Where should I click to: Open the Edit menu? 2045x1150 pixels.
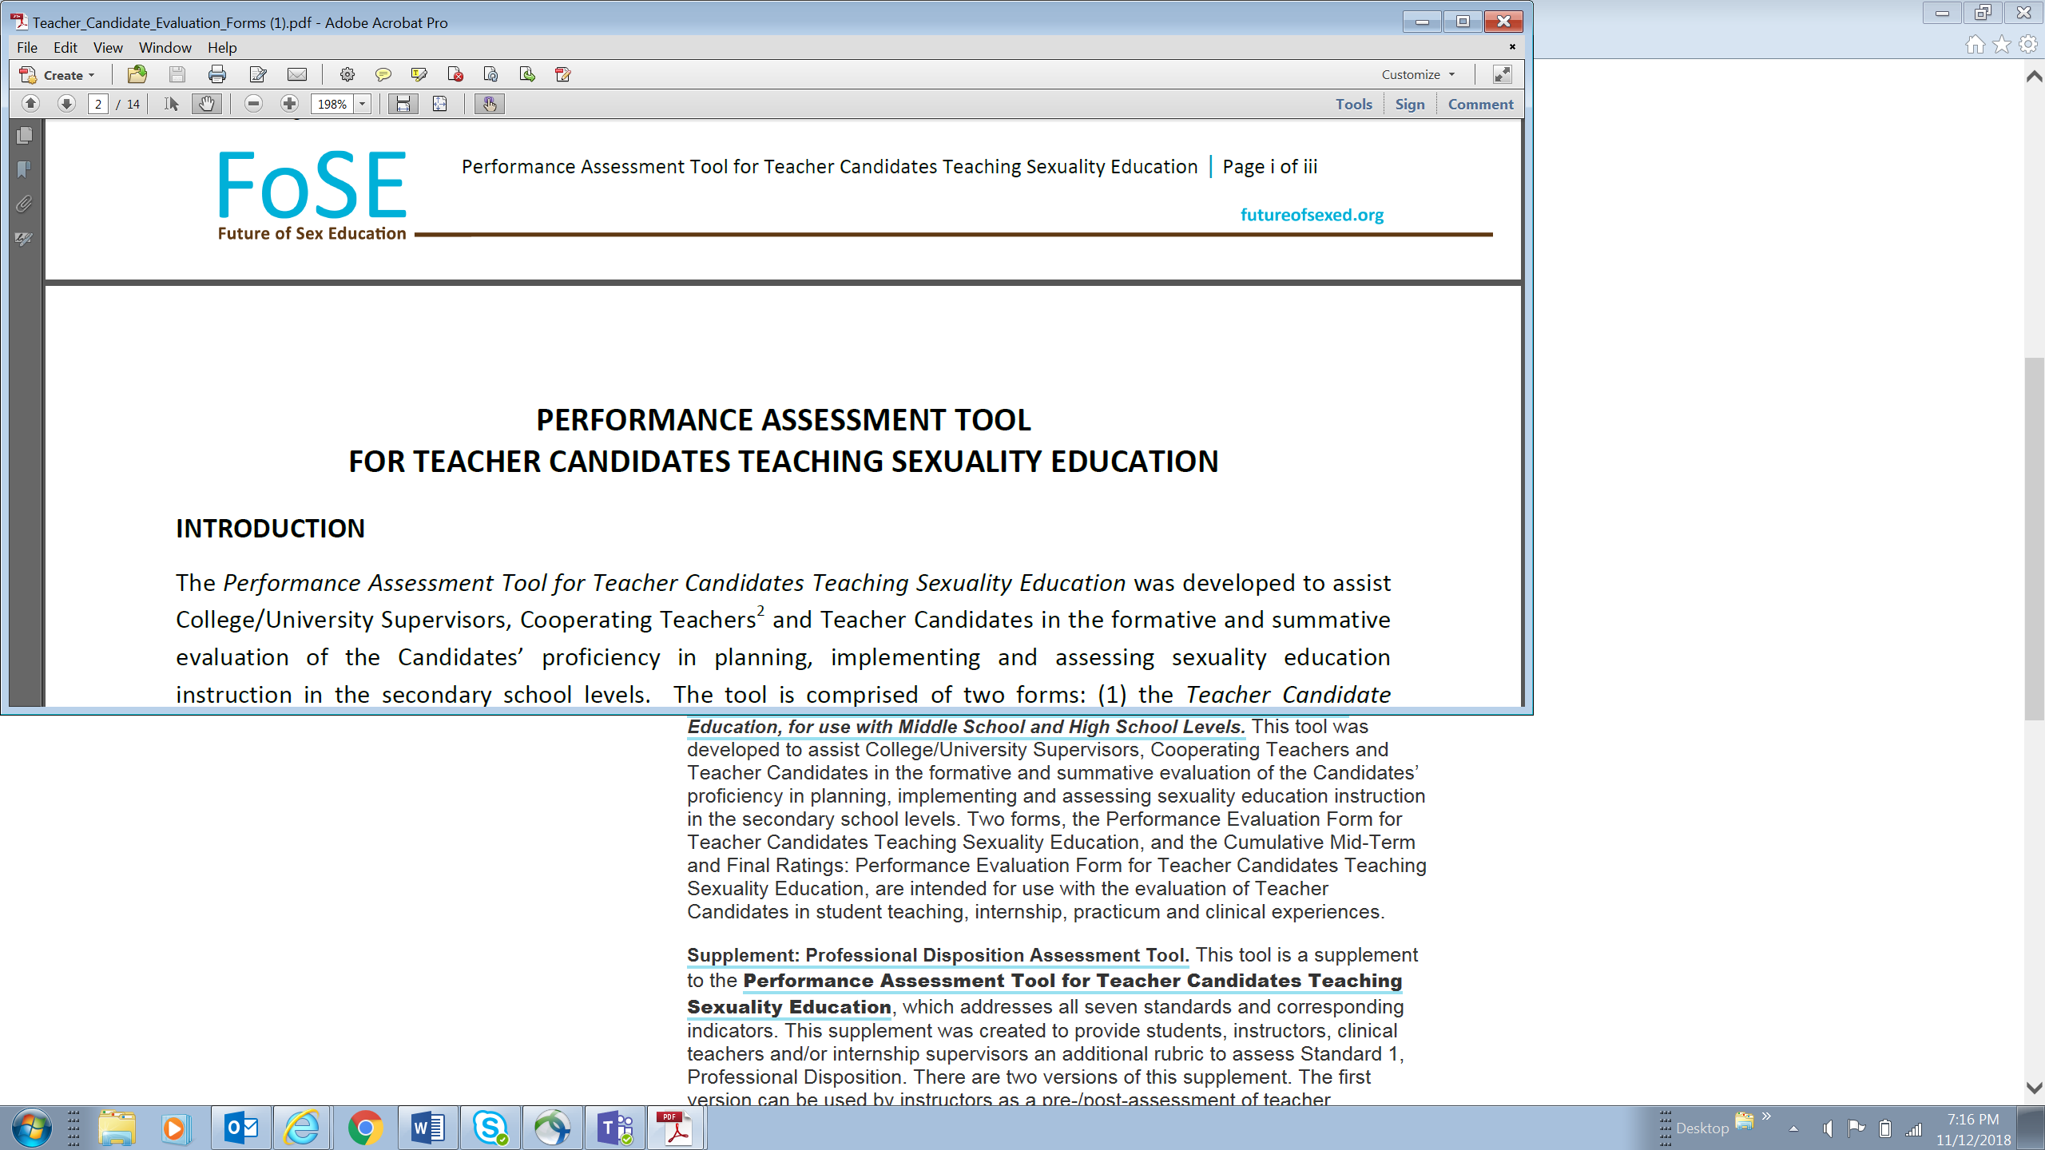[x=65, y=47]
